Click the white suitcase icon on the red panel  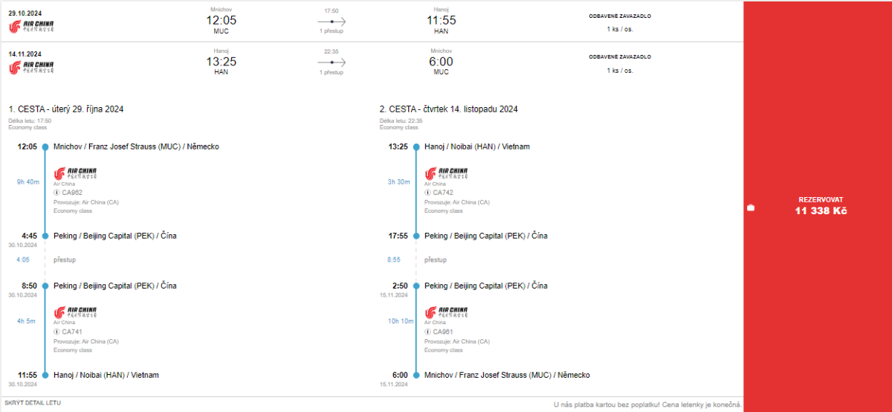[751, 207]
